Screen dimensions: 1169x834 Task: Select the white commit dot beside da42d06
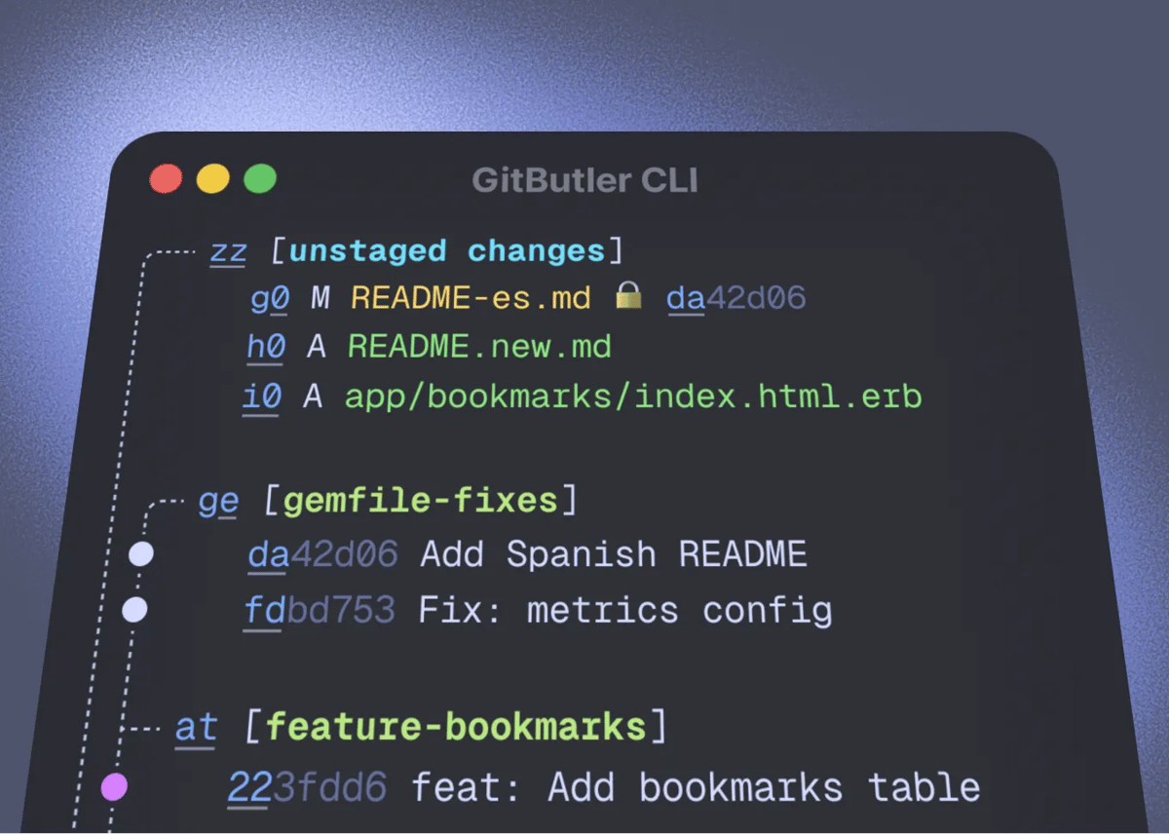tap(141, 553)
